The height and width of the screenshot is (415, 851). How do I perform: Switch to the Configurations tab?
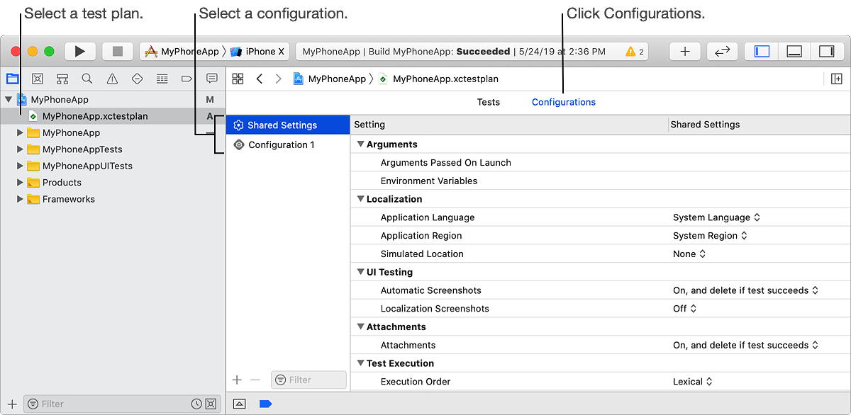tap(564, 102)
